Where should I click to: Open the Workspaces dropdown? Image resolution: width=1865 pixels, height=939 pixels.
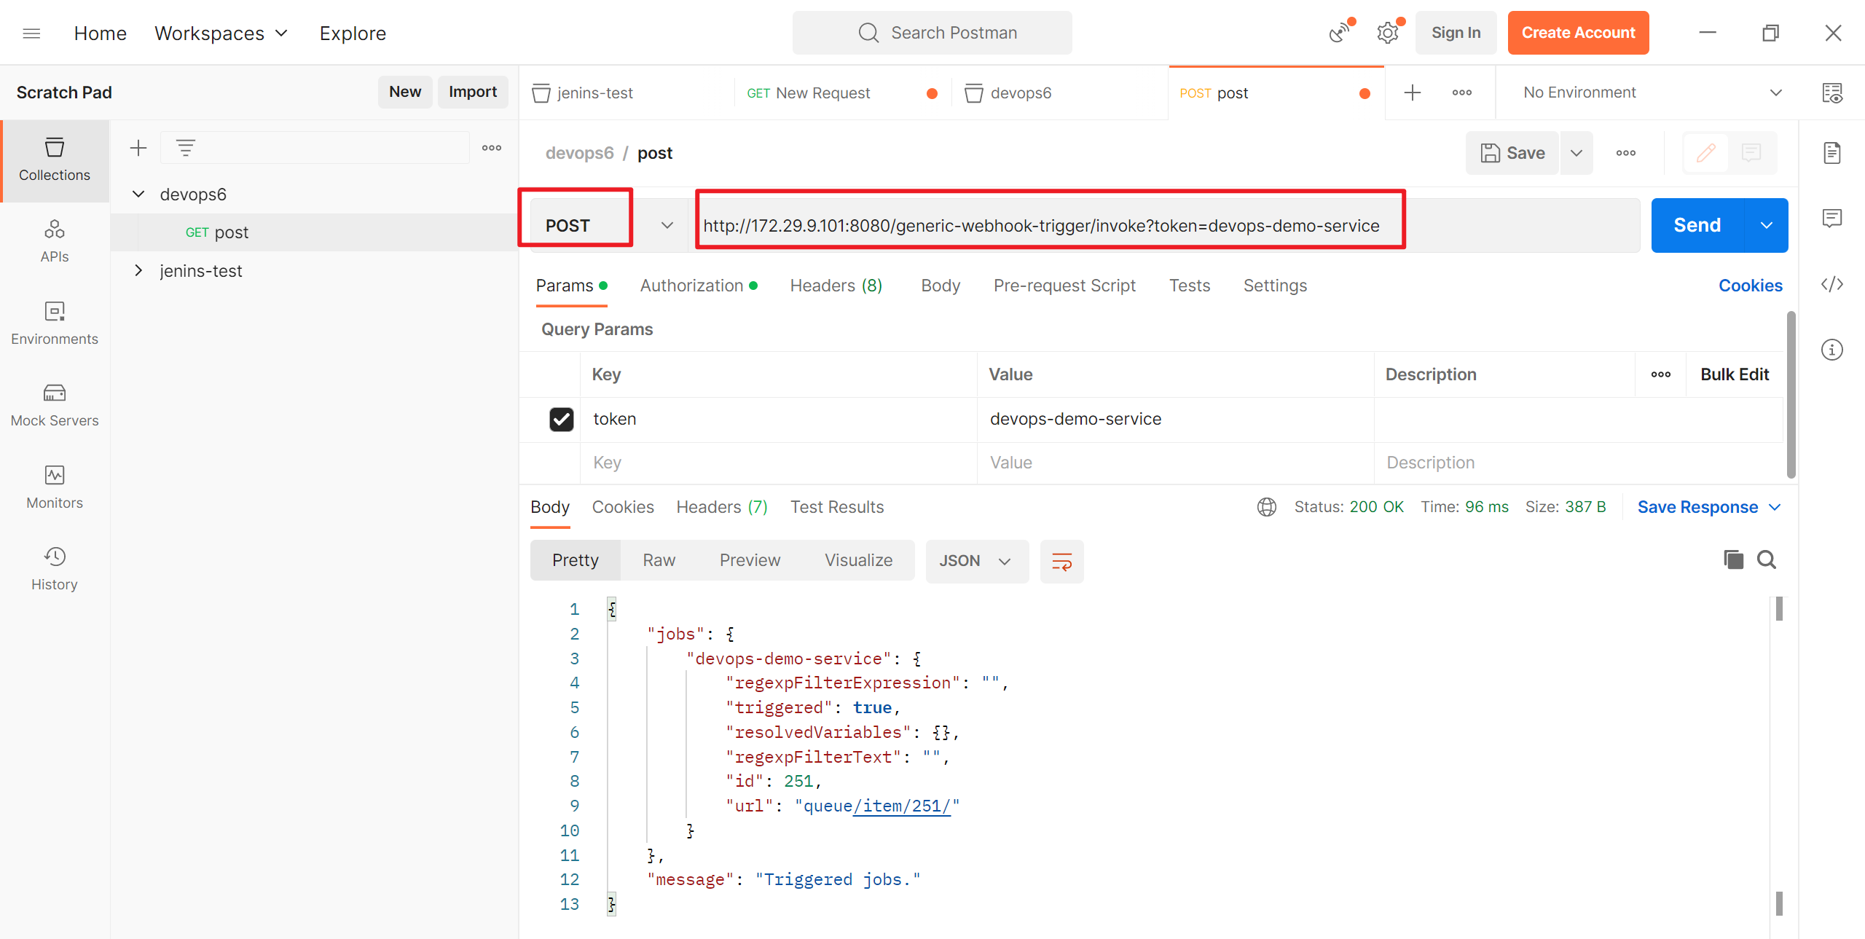click(x=221, y=34)
